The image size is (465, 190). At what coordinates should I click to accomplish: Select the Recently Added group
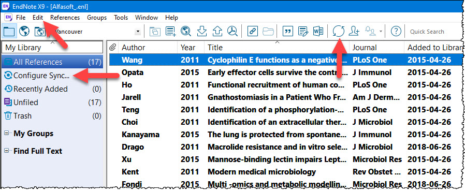pos(52,89)
